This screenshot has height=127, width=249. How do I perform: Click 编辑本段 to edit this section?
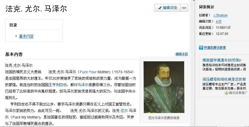(x=182, y=54)
